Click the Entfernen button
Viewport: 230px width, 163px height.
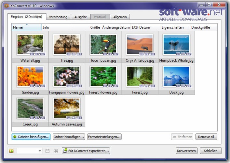point(182,137)
